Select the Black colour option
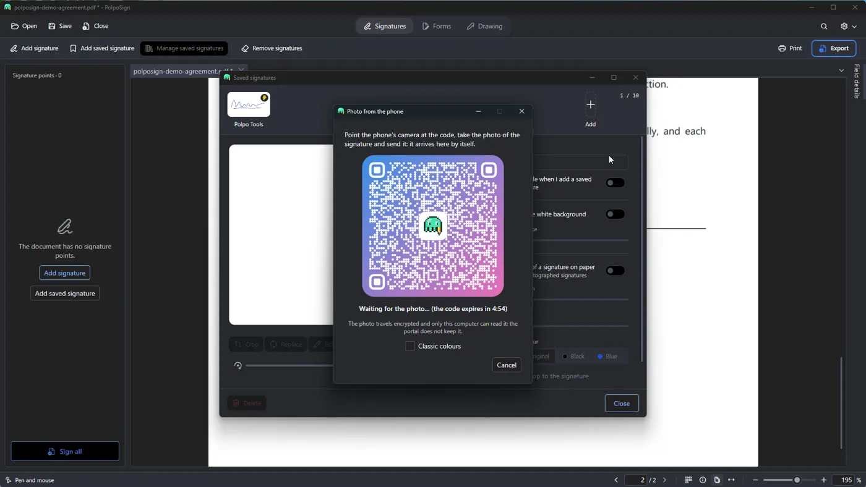 [x=573, y=357]
